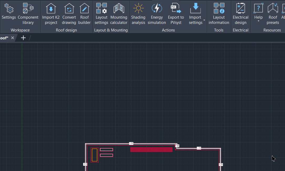This screenshot has height=171, width=285.
Task: Open Layout information tool
Action: 219,14
